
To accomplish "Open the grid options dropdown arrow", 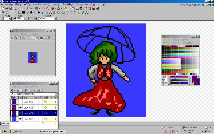I will point(56,8).
